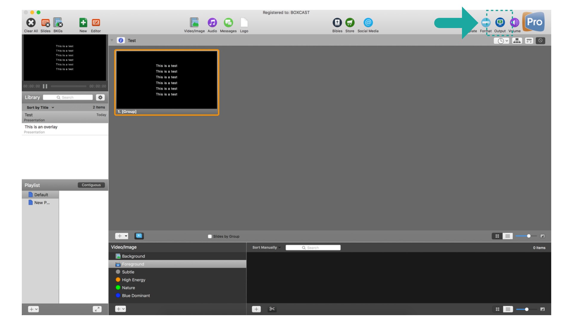
Task: Toggle the Clear to Logo button
Action: (540, 41)
